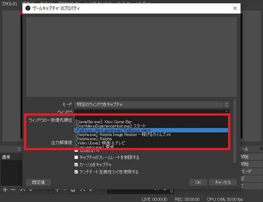This screenshot has height=202, width=263.
Task: Open the ファイル(F) menu in OBS
Action: tap(9, 3)
